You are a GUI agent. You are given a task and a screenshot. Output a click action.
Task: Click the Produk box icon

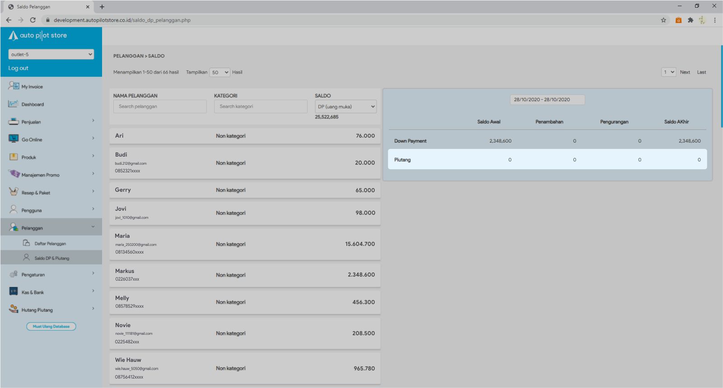coord(14,157)
